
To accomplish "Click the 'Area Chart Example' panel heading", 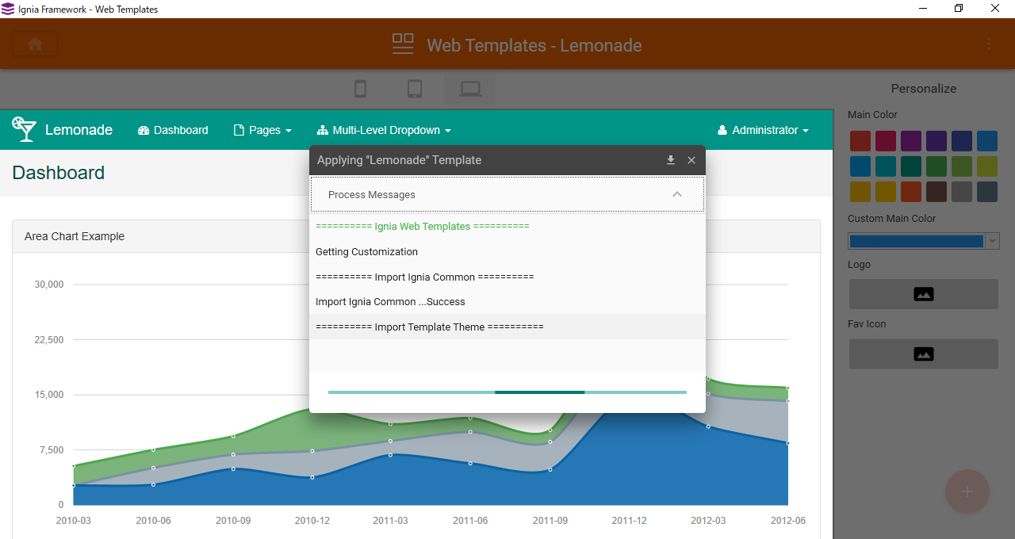I will [75, 236].
